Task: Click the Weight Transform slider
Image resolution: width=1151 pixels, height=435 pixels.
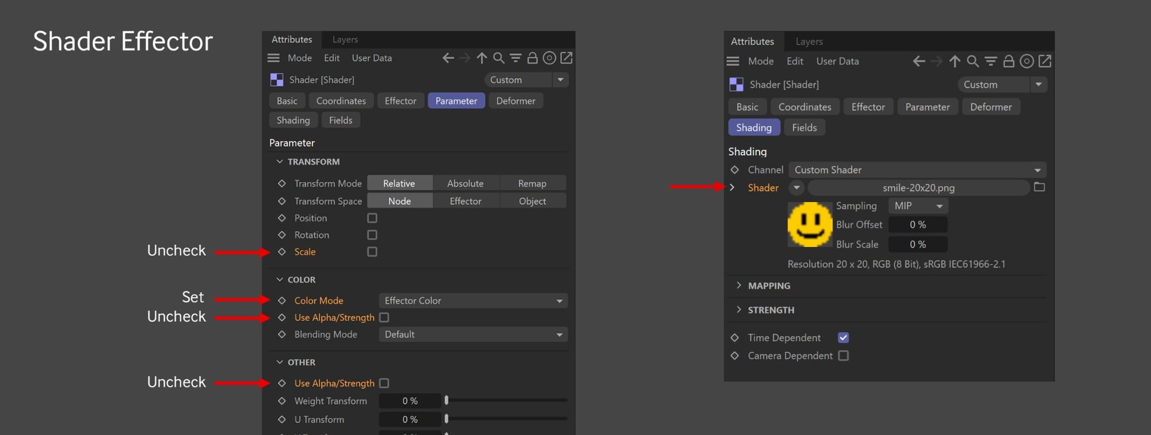Action: 506,400
